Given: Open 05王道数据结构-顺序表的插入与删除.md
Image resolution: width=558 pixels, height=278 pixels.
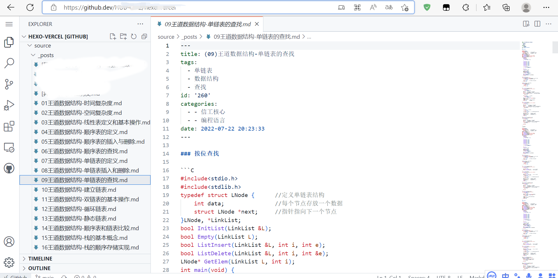Looking at the screenshot, I should point(93,142).
